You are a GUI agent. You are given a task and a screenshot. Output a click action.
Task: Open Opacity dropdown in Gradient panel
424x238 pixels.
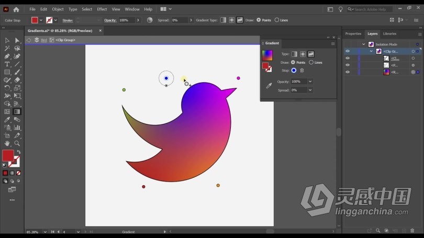point(310,82)
